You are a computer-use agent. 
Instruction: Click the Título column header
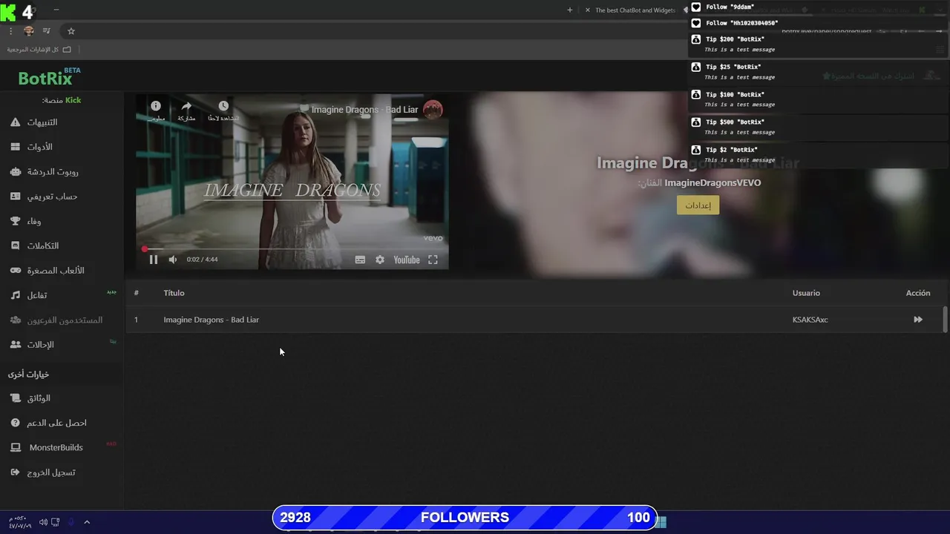coord(174,293)
